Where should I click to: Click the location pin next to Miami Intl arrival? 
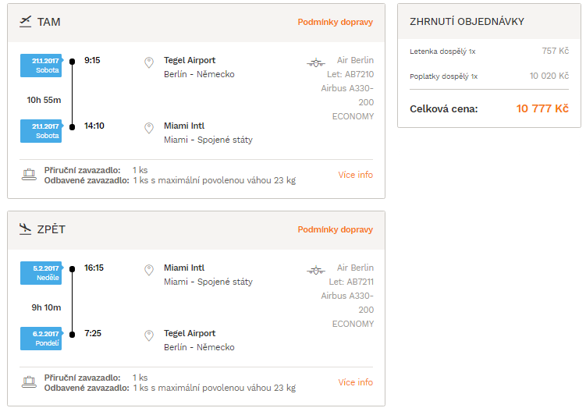[149, 128]
